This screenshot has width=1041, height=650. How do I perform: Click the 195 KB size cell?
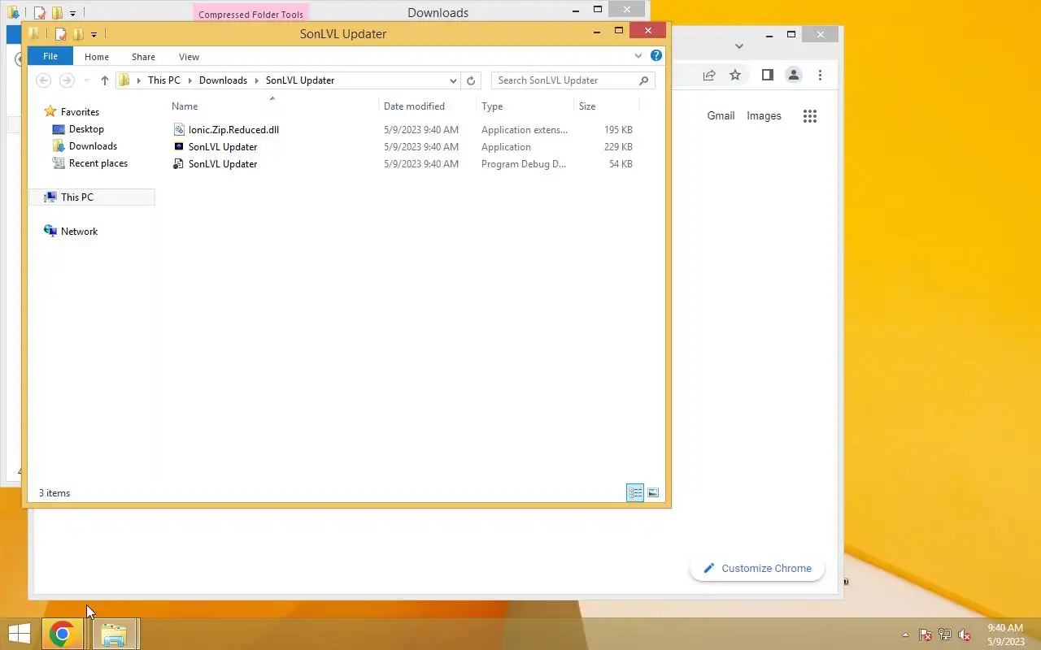[618, 130]
